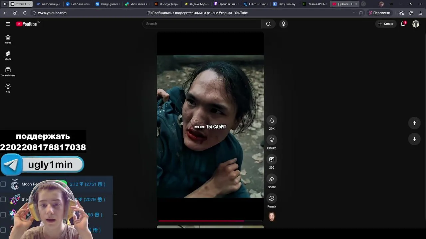Viewport: 426px width, 239px height.
Task: Click the Create button
Action: (386, 24)
